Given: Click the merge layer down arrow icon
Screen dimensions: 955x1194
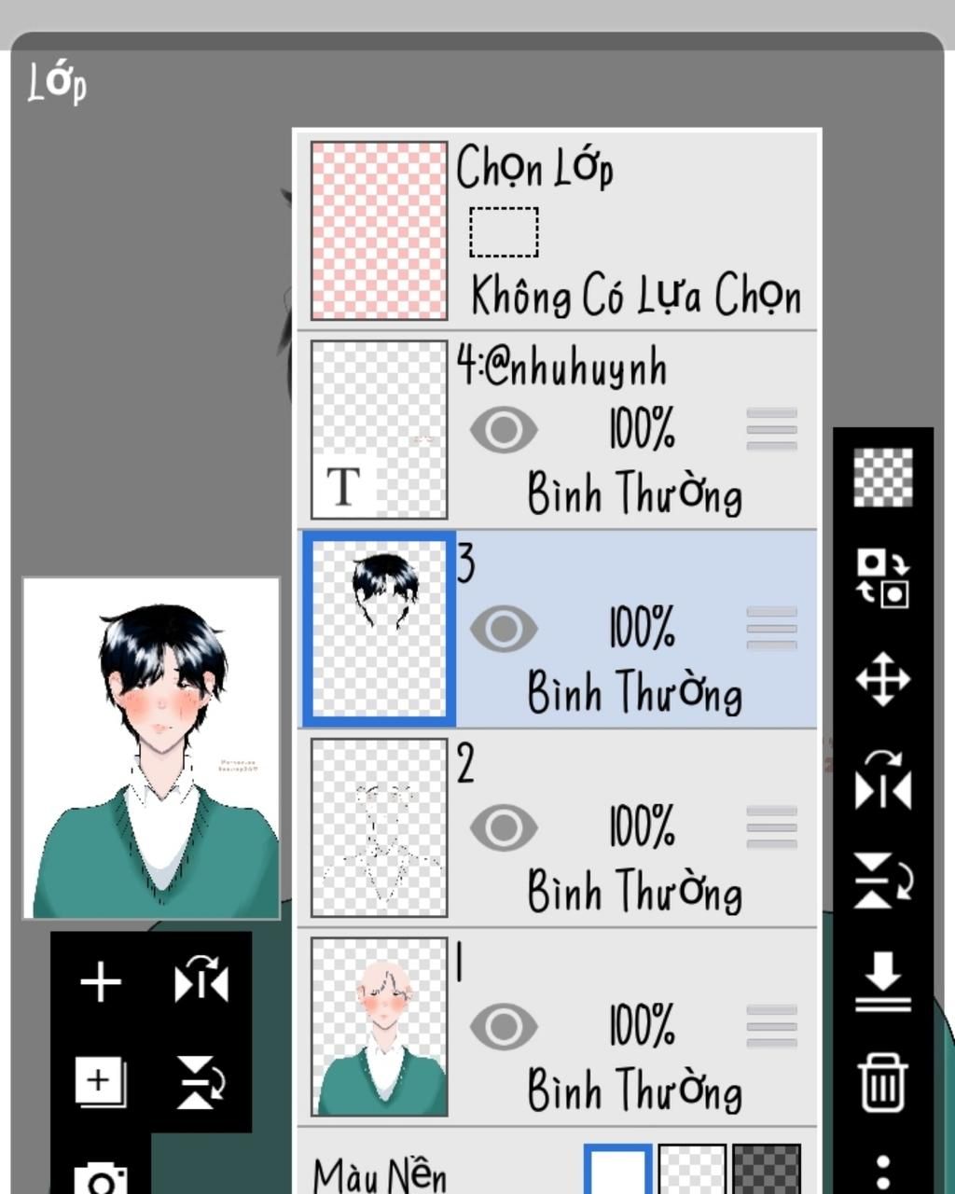Looking at the screenshot, I should click(x=882, y=982).
